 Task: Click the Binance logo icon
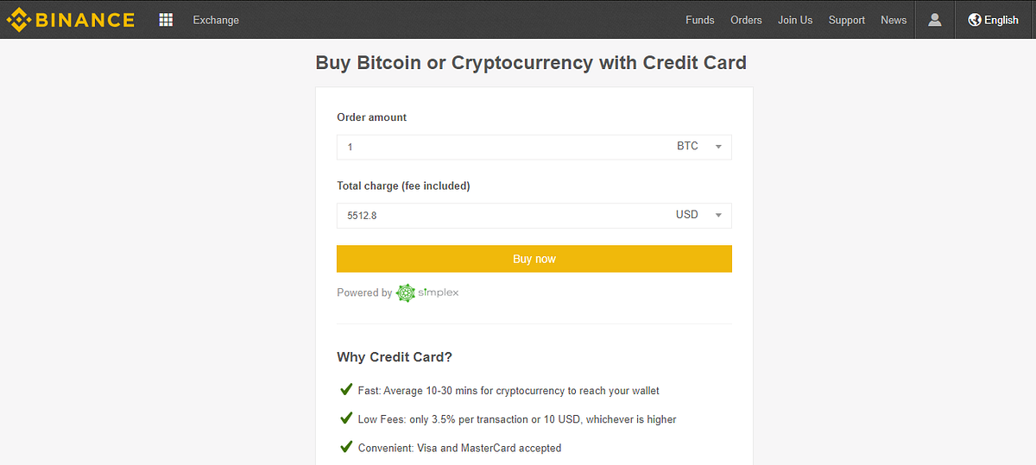click(x=19, y=19)
